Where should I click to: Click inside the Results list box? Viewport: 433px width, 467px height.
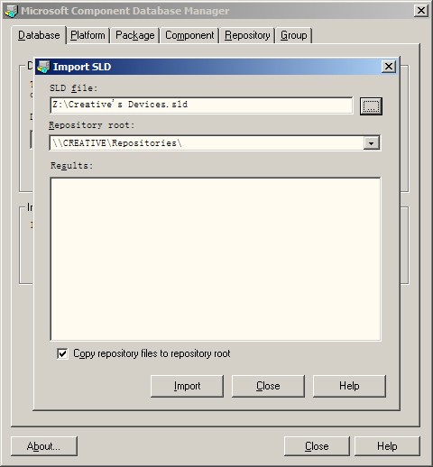[x=216, y=259]
